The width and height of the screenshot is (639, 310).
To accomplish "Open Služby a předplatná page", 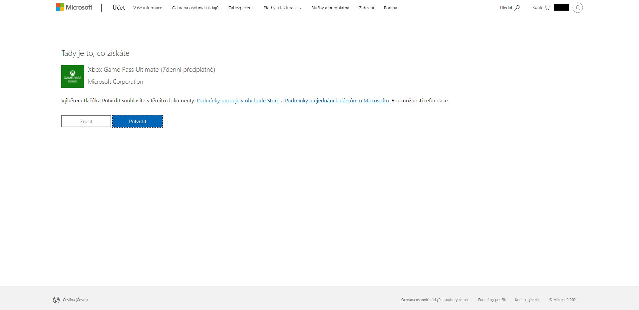I will click(330, 8).
